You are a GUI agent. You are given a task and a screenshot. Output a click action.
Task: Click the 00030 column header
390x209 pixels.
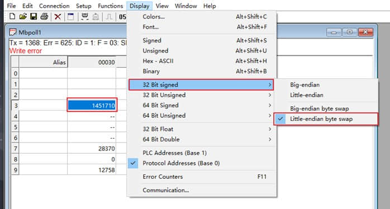pos(92,62)
